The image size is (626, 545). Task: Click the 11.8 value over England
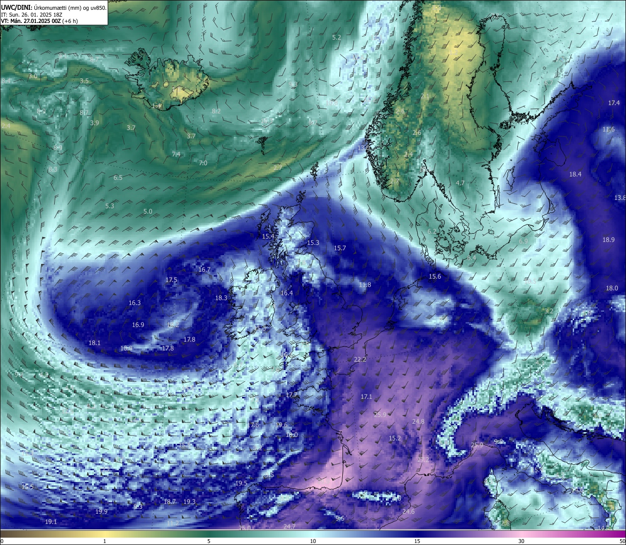coord(365,284)
